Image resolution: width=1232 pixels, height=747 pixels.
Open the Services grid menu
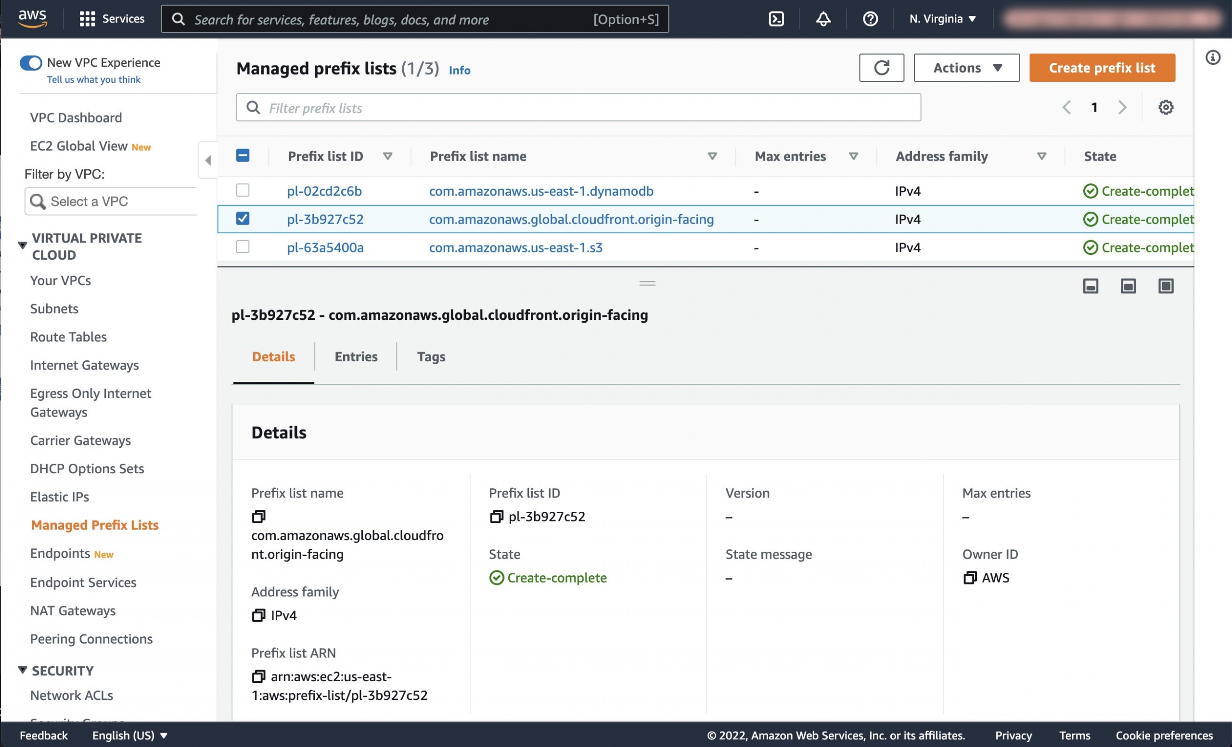click(x=112, y=19)
